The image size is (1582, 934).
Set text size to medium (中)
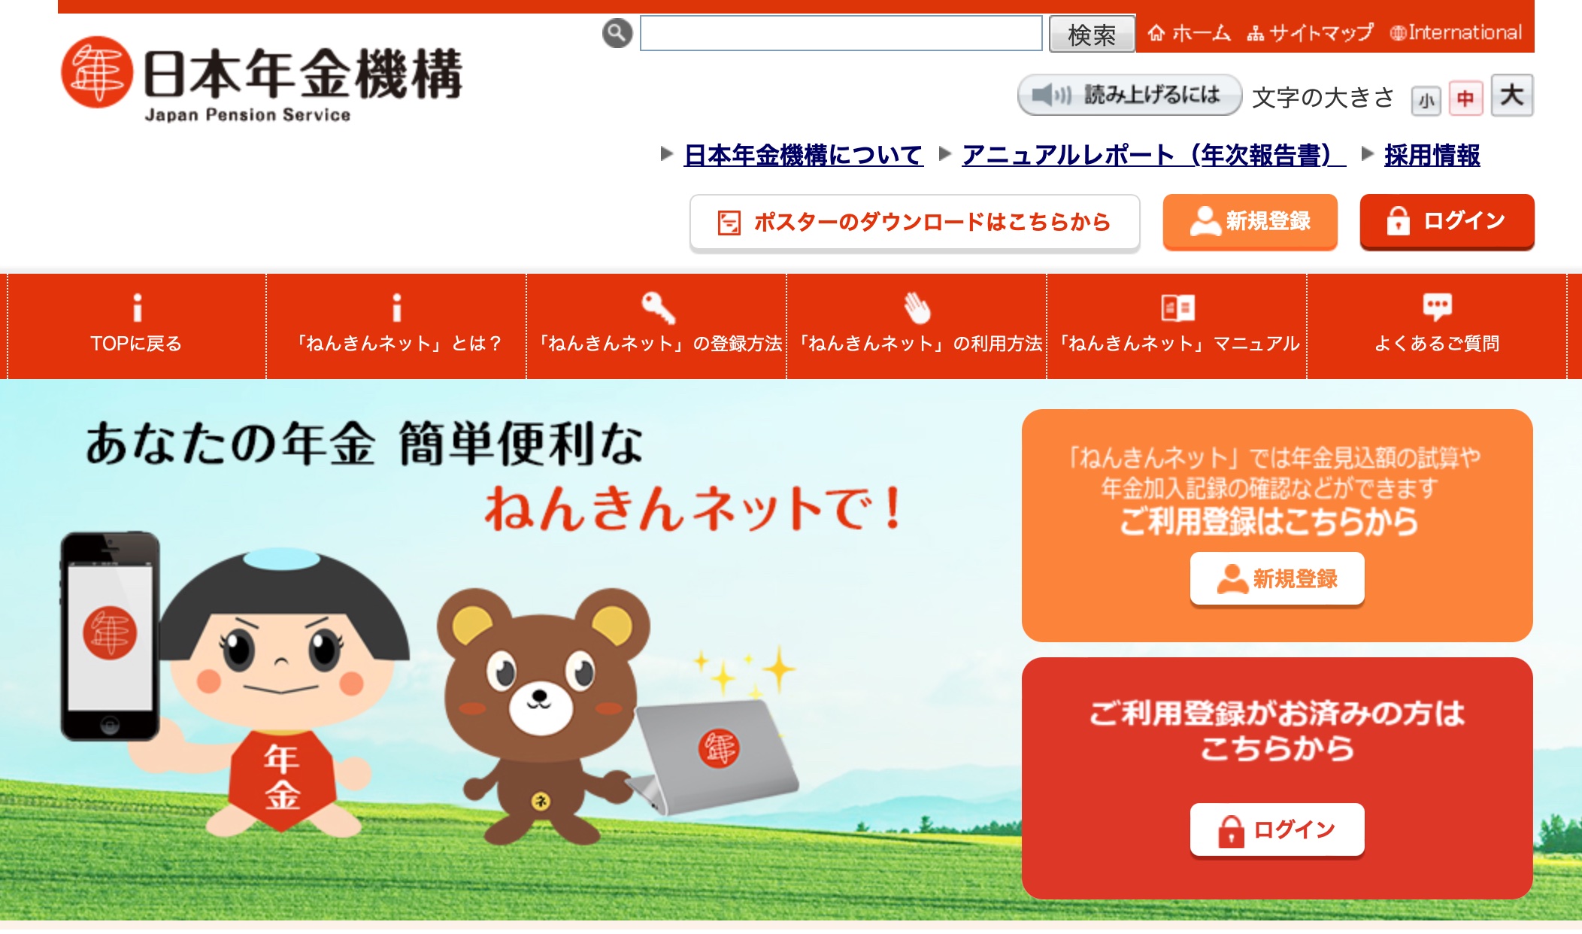[x=1465, y=98]
